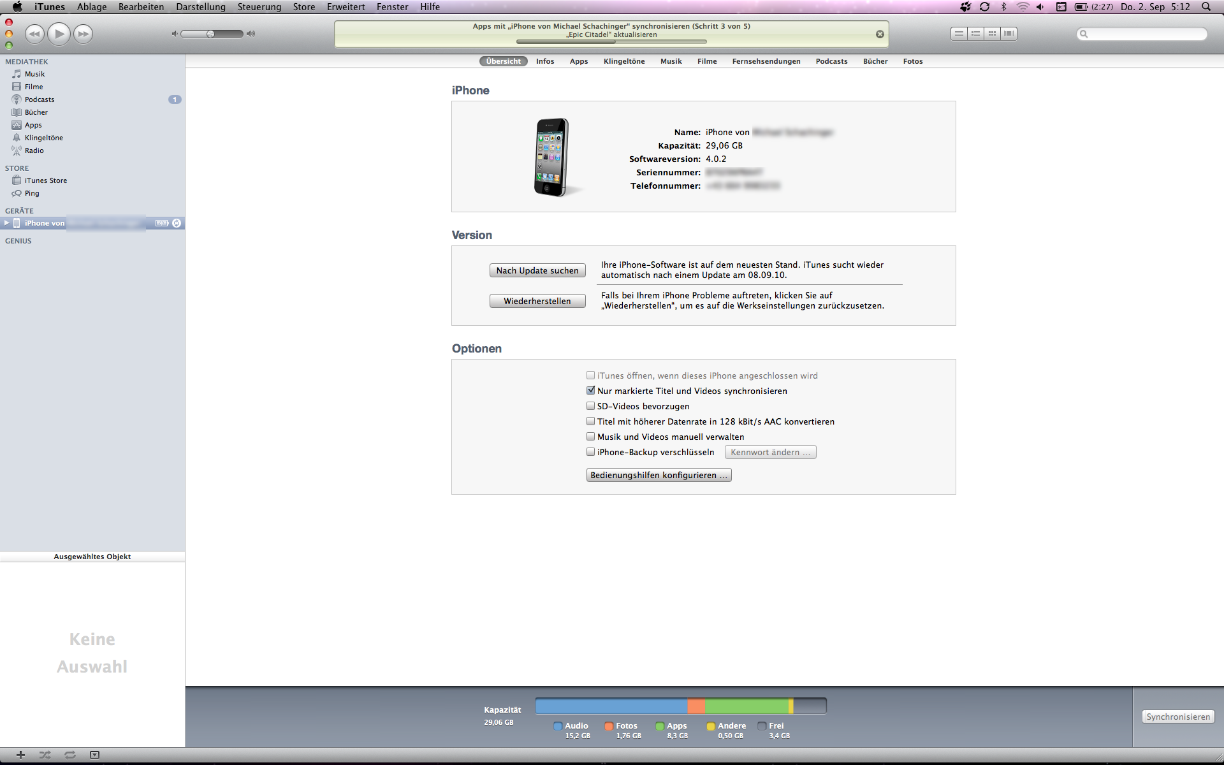The height and width of the screenshot is (765, 1224).
Task: Toggle Nur markierte Titel und Videos synchronisieren
Action: tap(591, 391)
